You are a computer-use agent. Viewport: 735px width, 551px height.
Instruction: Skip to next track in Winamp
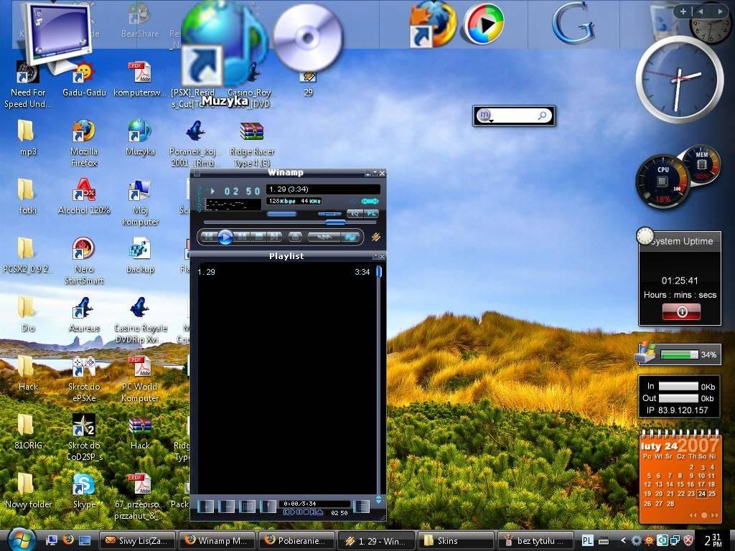275,237
